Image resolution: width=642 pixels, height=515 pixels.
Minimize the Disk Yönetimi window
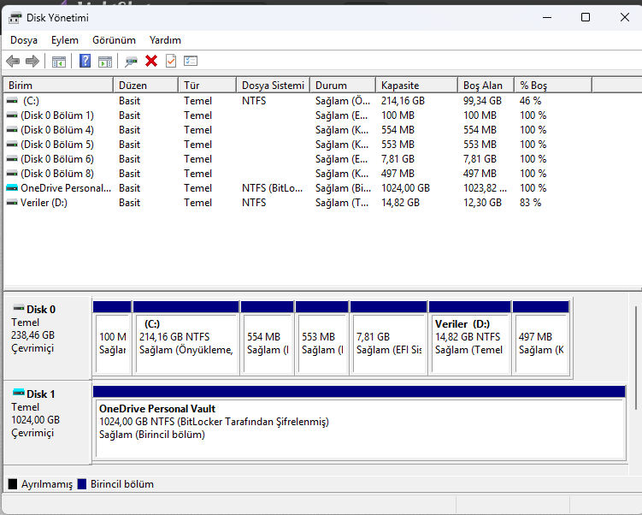(x=547, y=17)
